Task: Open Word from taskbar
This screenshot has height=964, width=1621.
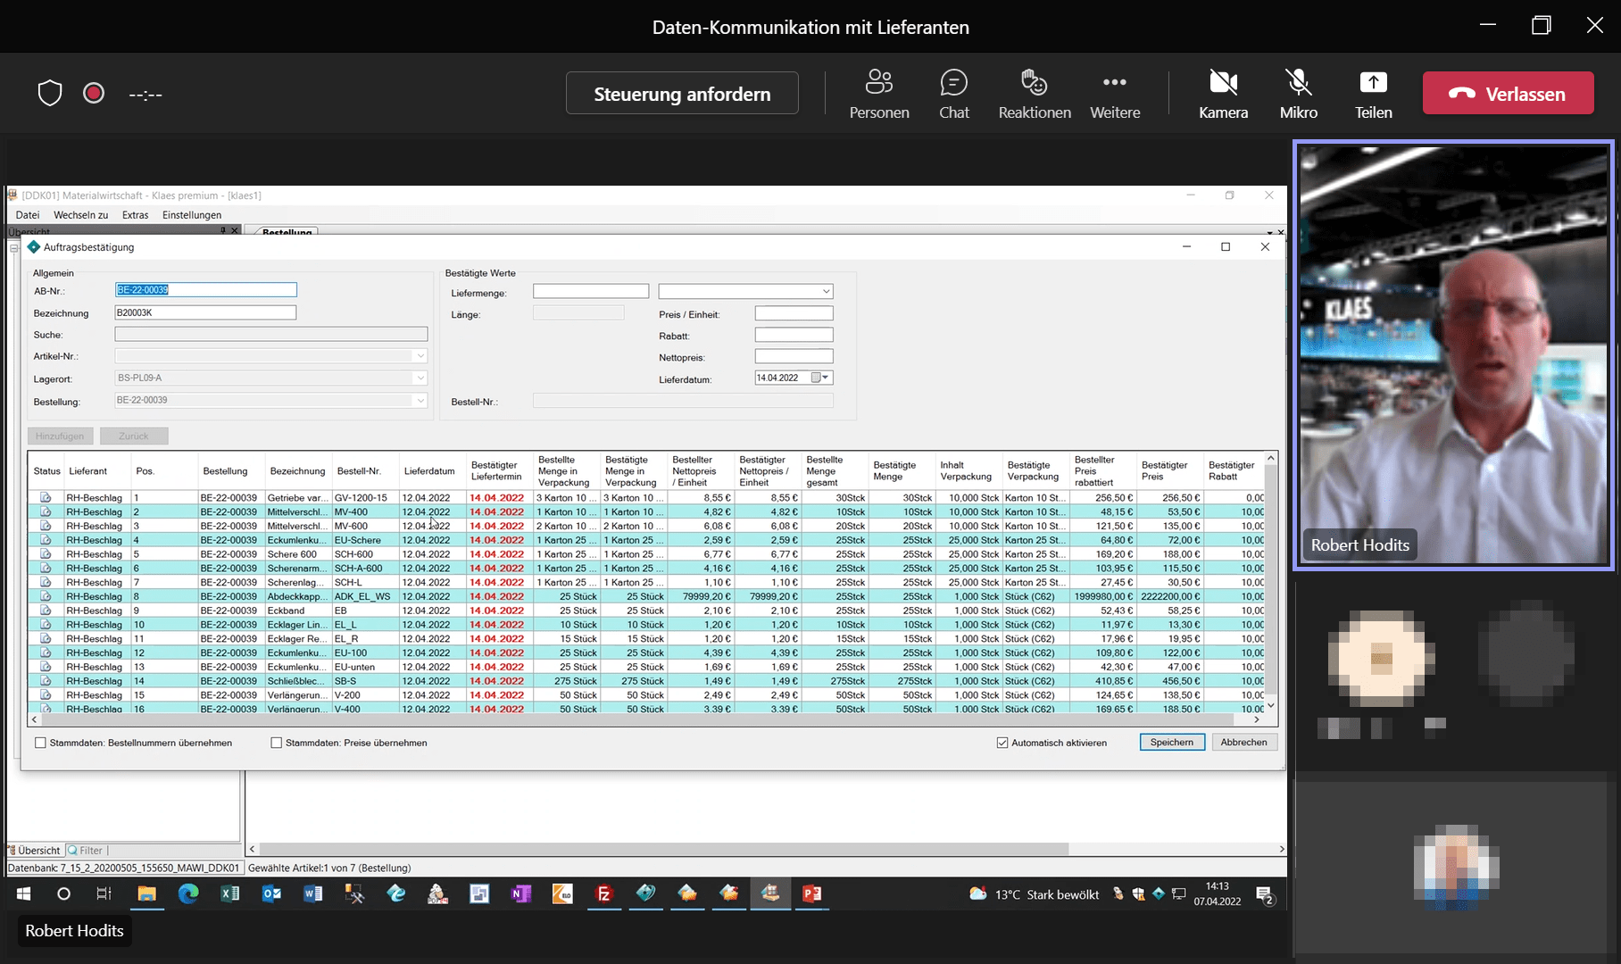Action: click(x=313, y=893)
